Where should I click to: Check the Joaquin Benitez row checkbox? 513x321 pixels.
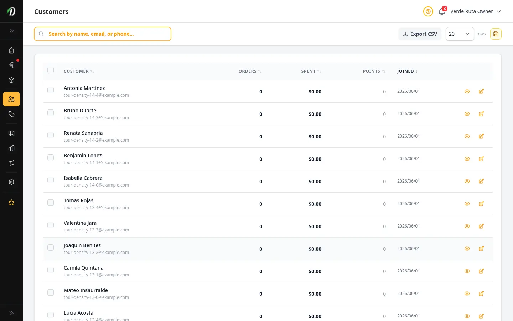pos(51,248)
